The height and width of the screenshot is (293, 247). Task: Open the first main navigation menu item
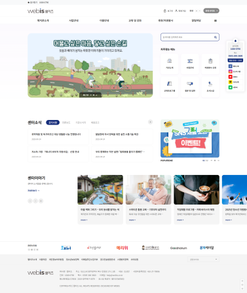43,20
